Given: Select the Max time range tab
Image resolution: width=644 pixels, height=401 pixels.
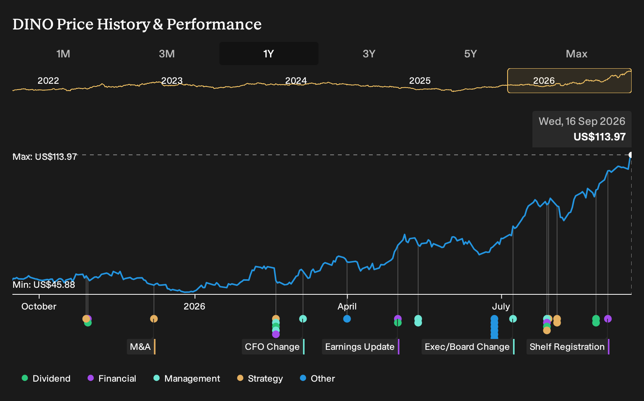Looking at the screenshot, I should (577, 54).
